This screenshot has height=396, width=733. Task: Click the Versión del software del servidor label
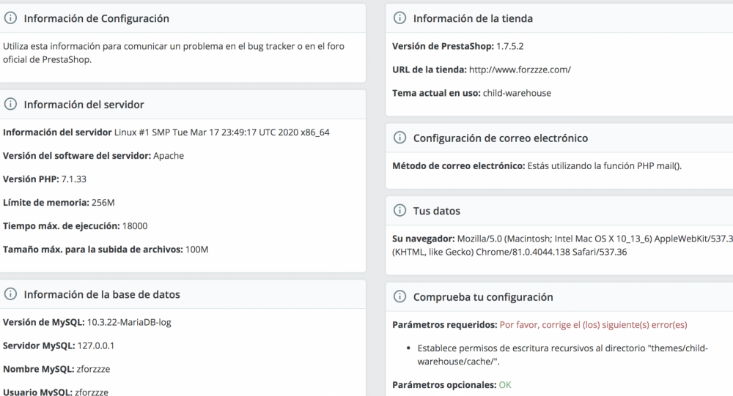coord(77,155)
